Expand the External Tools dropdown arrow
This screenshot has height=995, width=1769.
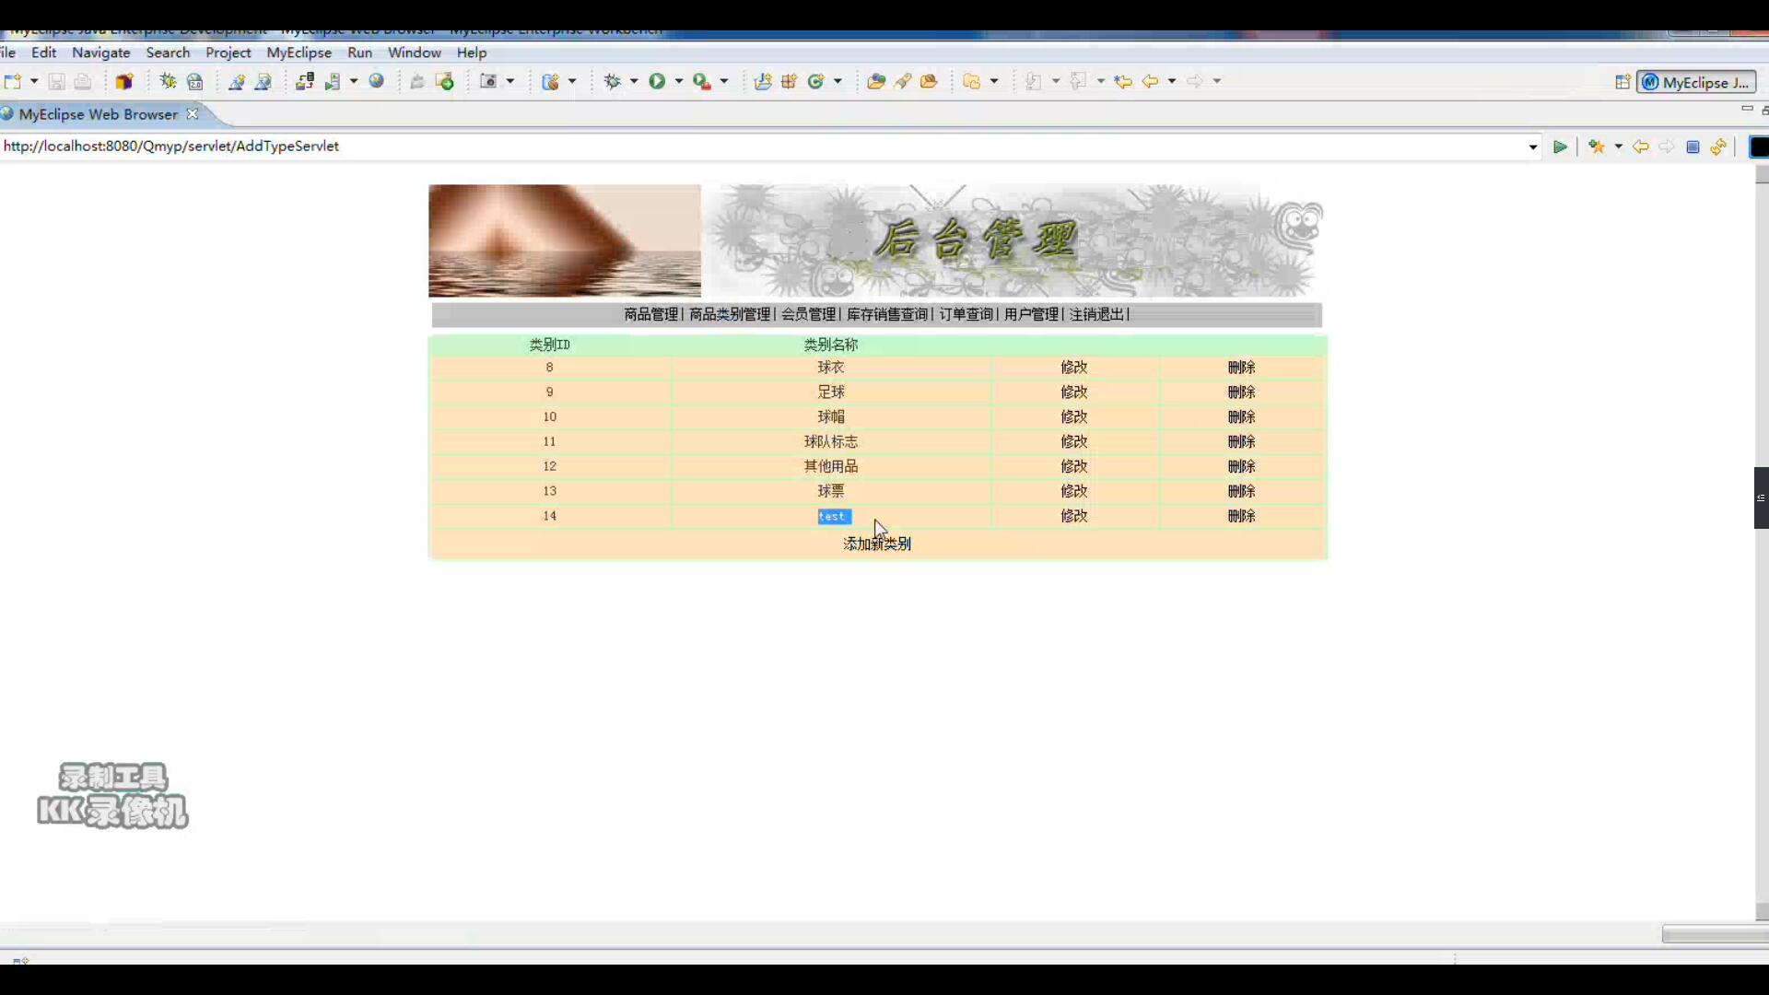(x=724, y=81)
